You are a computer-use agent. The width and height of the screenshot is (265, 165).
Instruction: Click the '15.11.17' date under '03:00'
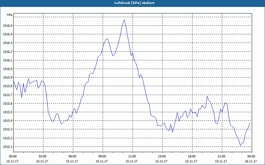[x=42, y=161]
